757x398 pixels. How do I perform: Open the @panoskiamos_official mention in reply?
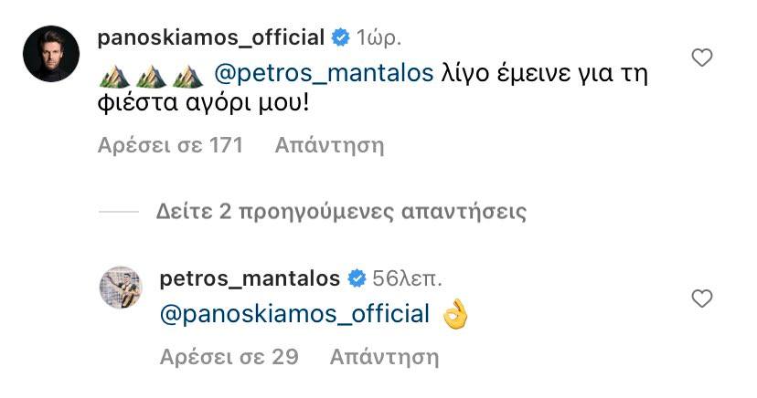(x=294, y=315)
